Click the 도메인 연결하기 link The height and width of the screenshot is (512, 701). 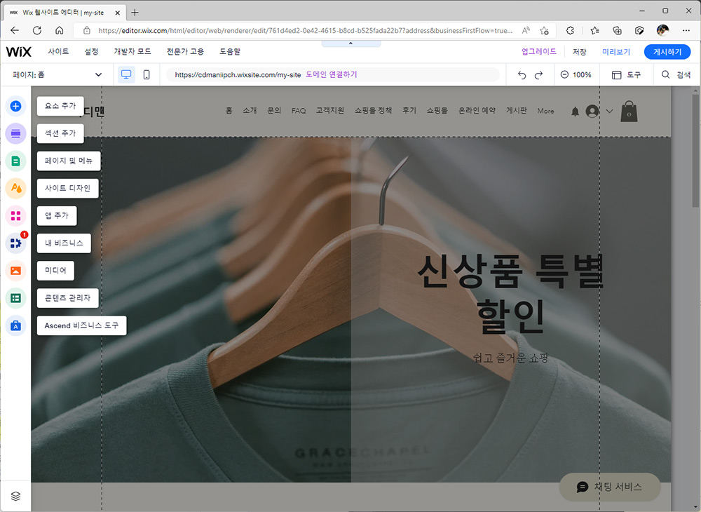pyautogui.click(x=332, y=74)
